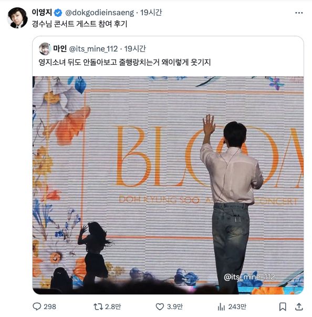
Task: Open quoted user 마인 avatar
Action: [45, 49]
